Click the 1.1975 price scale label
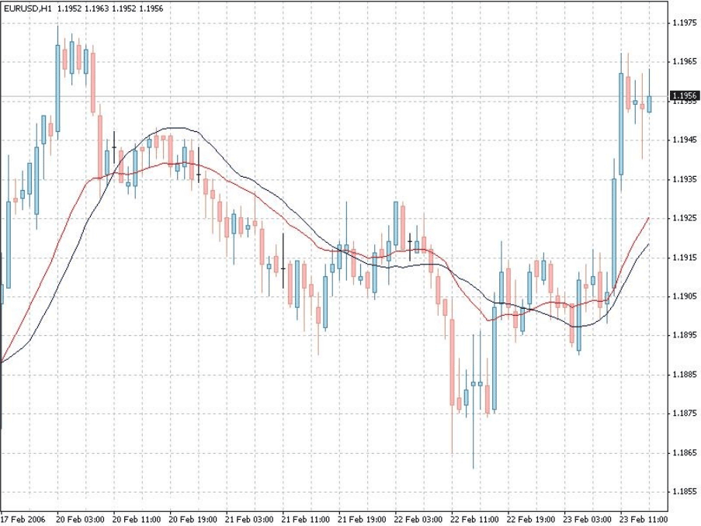701x526 pixels. (x=685, y=22)
